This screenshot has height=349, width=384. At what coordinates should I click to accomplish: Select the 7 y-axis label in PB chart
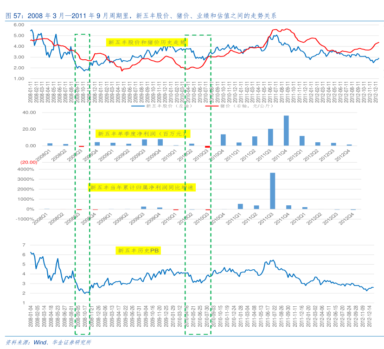click(23, 245)
